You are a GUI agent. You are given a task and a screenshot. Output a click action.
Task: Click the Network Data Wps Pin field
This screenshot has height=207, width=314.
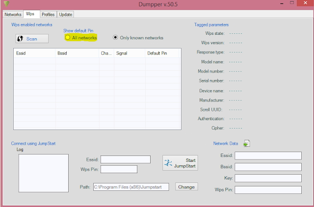pyautogui.click(x=268, y=190)
